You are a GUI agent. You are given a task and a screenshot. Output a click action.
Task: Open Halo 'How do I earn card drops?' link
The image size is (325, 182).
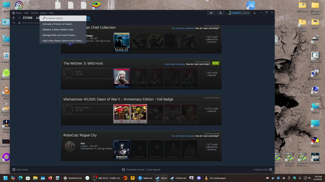point(207,28)
